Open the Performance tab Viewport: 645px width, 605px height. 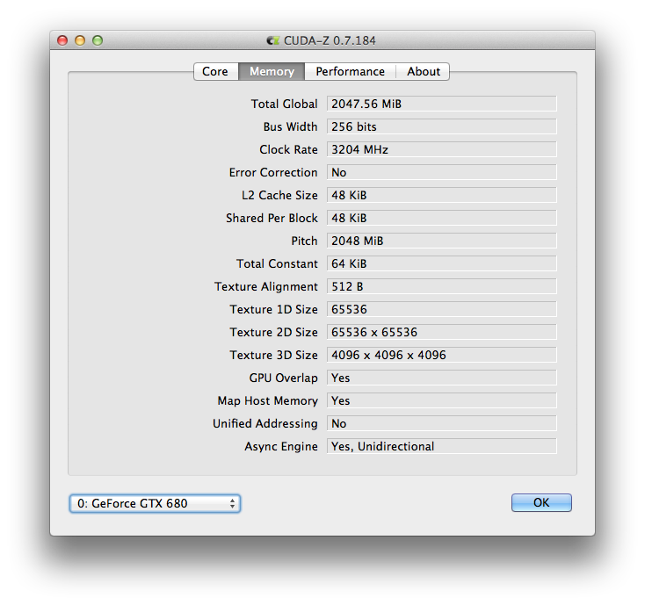pos(350,71)
